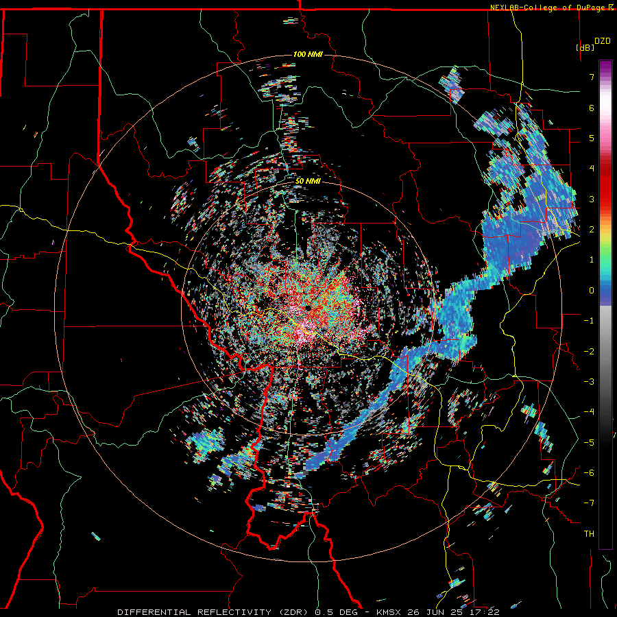This screenshot has width=617, height=617.
Task: Click the 50 NMI range ring label
Action: point(308,182)
